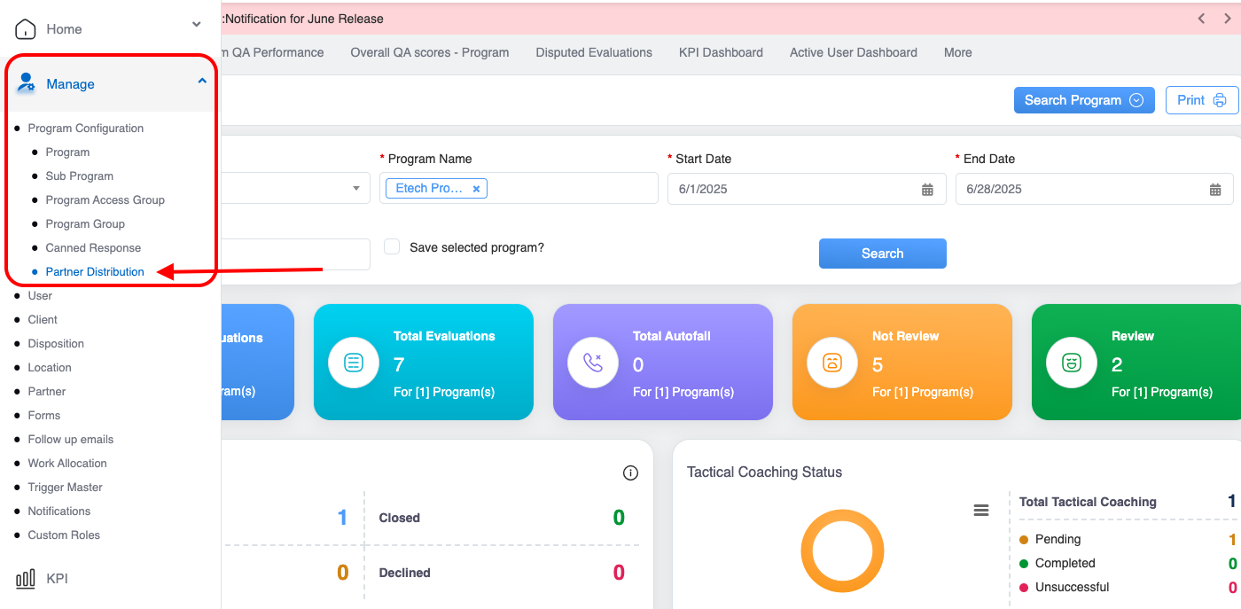Open the End Date calendar icon
This screenshot has width=1241, height=609.
click(1215, 190)
